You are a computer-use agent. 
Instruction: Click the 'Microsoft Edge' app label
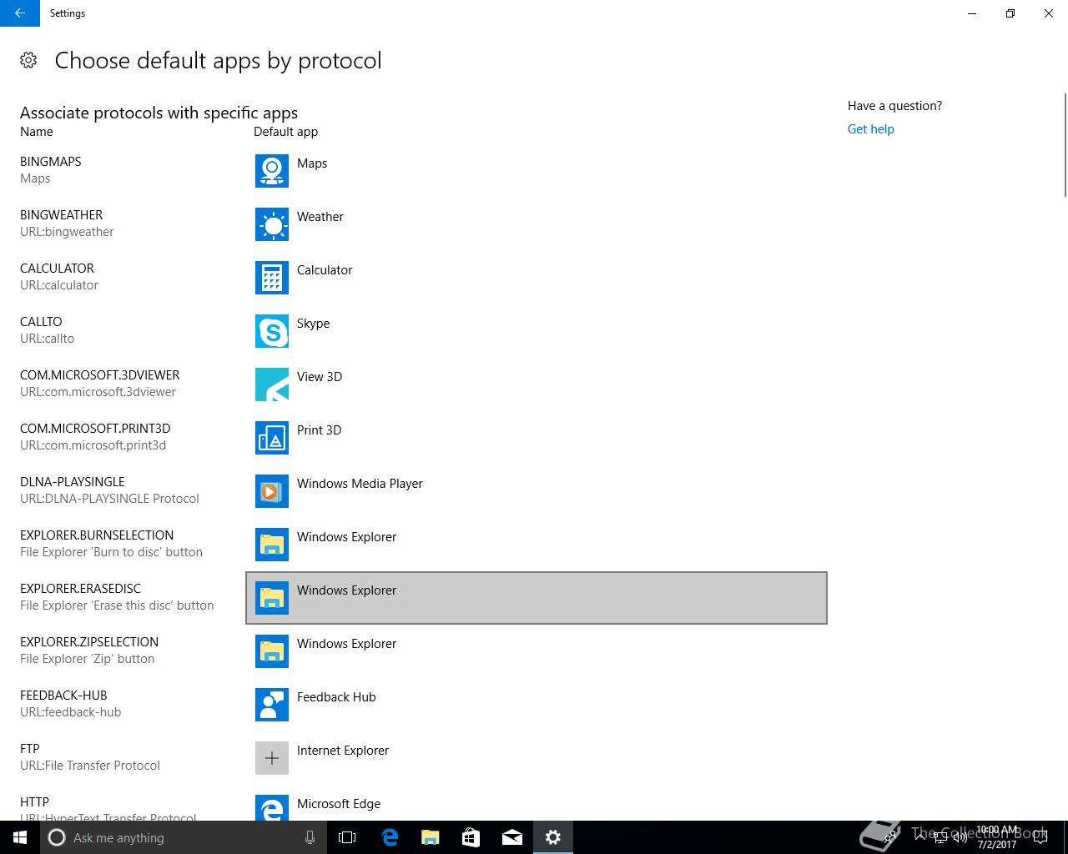click(x=339, y=804)
